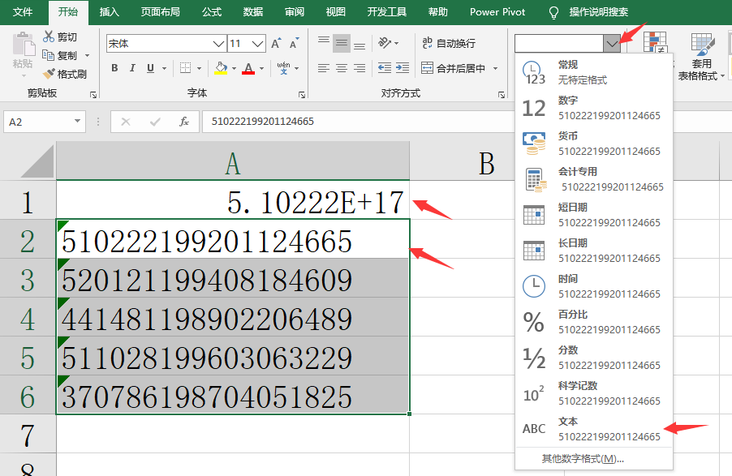Open the alignment group dialog launcher
This screenshot has height=476, width=732.
pos(502,95)
